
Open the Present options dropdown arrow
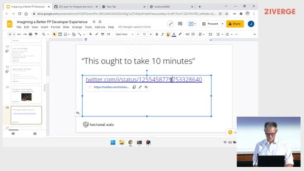point(222,24)
